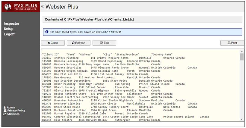Select Logoff in the sidebar
246x128 pixels.
click(x=9, y=34)
